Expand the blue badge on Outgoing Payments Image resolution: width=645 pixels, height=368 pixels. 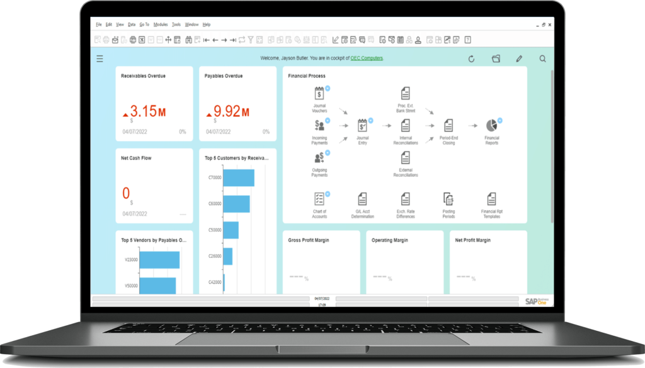coord(328,152)
